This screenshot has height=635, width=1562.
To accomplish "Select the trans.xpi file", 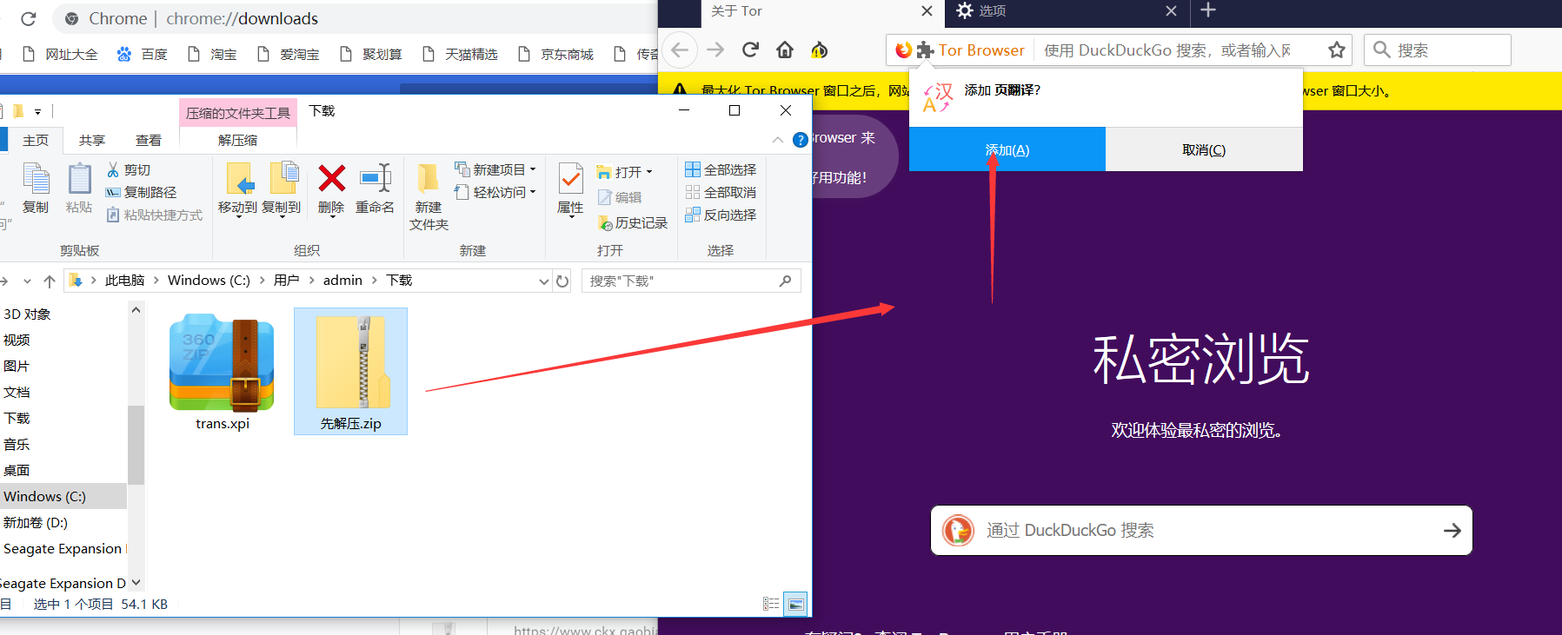I will pyautogui.click(x=222, y=372).
